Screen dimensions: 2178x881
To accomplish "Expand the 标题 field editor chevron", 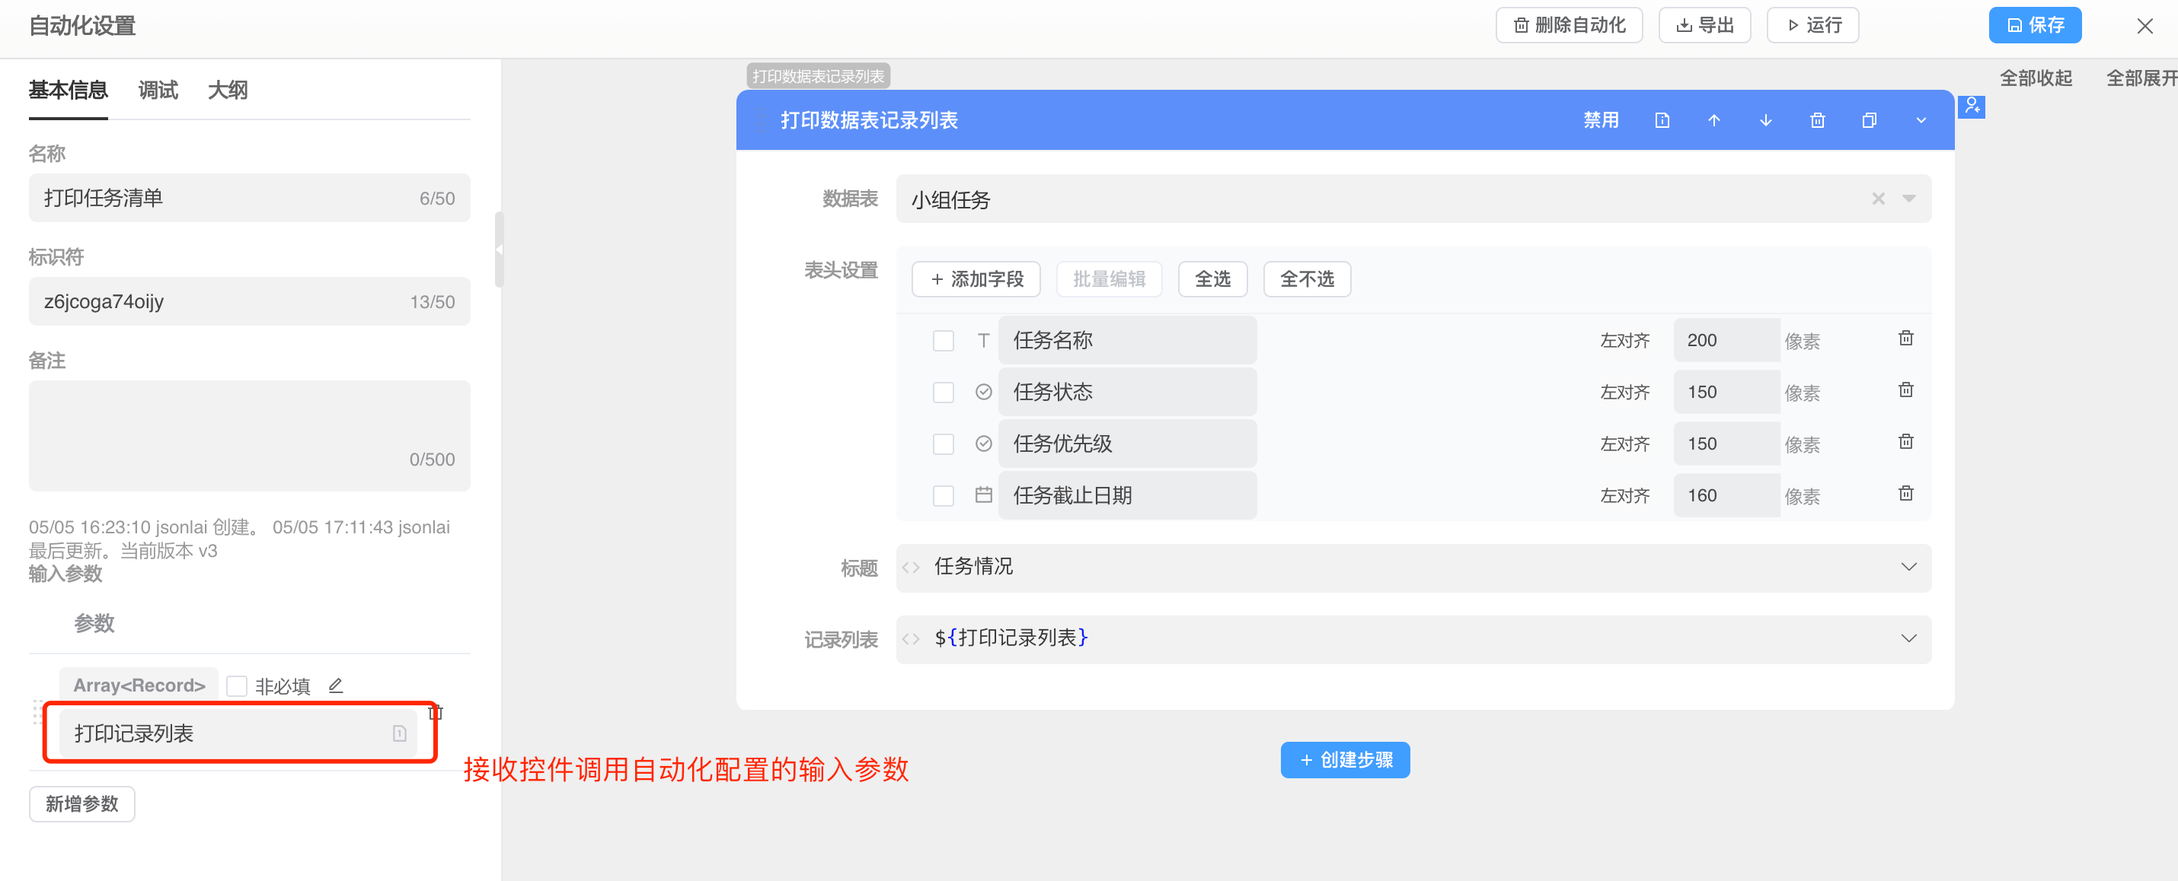I will pos(1909,567).
